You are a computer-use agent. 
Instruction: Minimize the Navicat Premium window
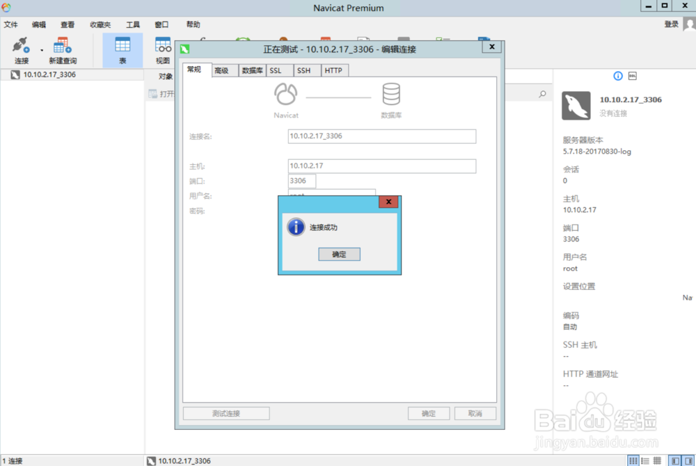(x=649, y=6)
